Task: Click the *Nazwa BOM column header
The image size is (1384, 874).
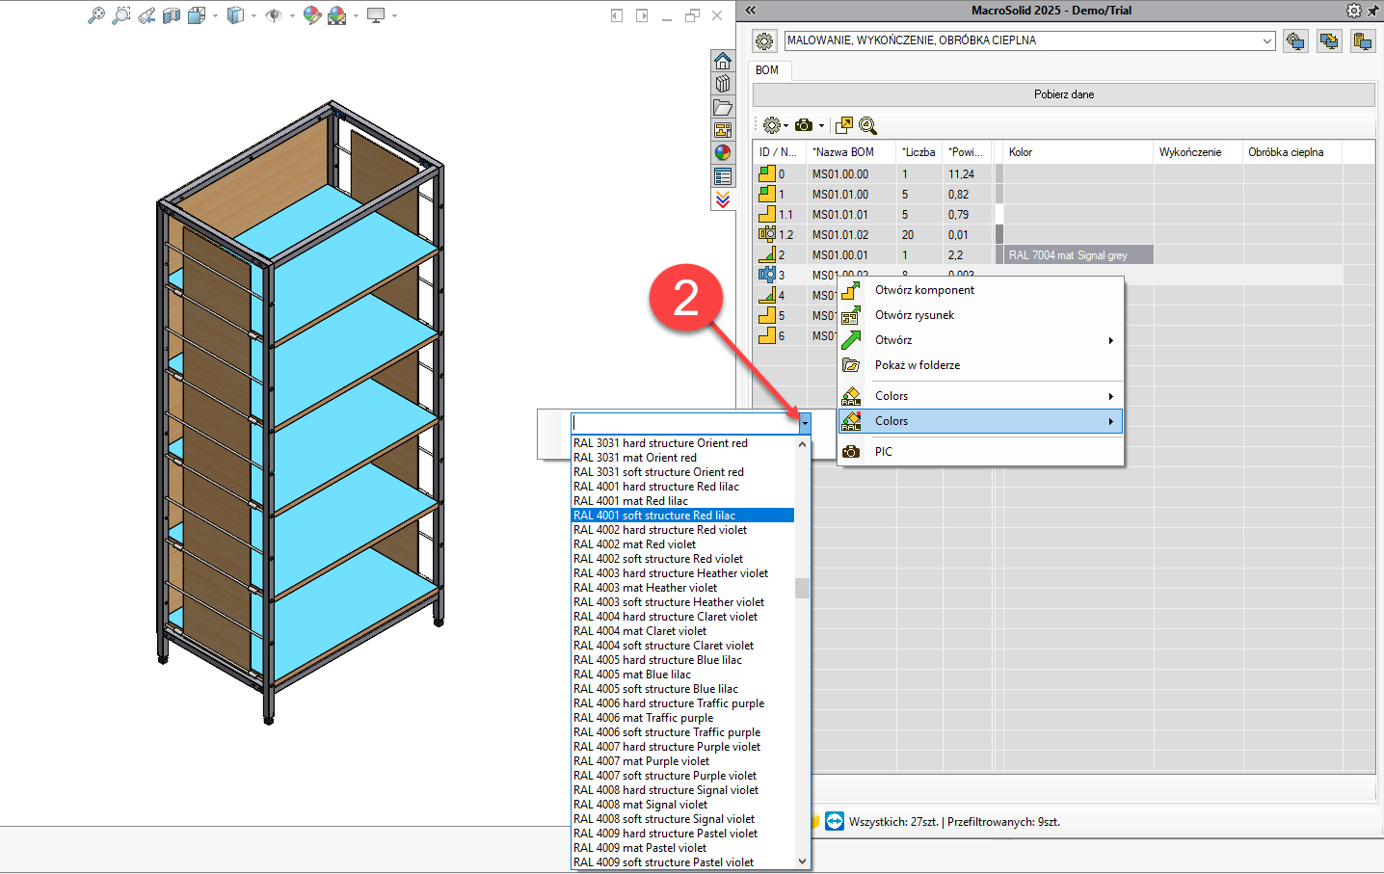Action: coord(851,152)
